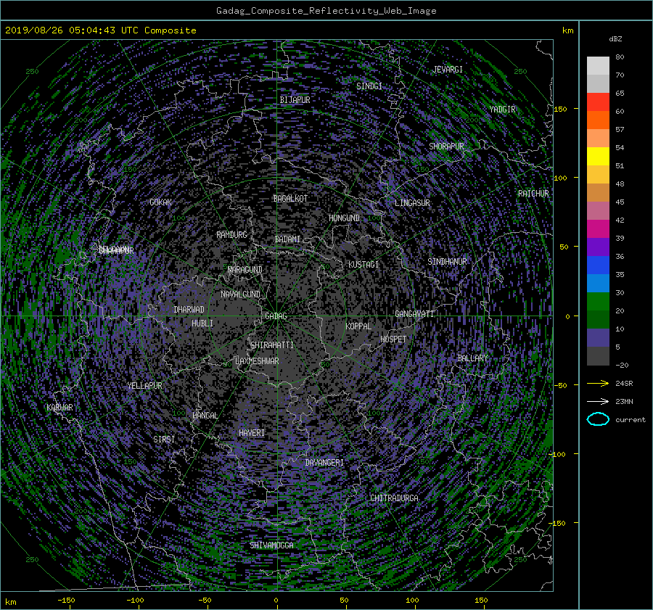The height and width of the screenshot is (610, 653).
Task: Click the green 30 dBZ legend swatch
Action: (x=598, y=301)
